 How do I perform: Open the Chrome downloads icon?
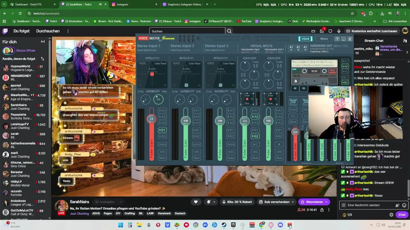pyautogui.click(x=382, y=13)
